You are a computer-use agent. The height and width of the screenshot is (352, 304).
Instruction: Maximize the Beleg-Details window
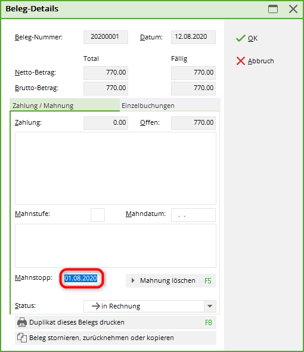coord(273,9)
